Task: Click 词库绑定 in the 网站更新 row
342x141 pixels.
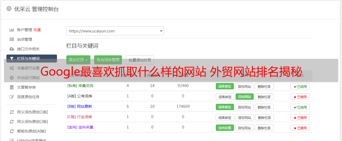Action: [x=225, y=107]
